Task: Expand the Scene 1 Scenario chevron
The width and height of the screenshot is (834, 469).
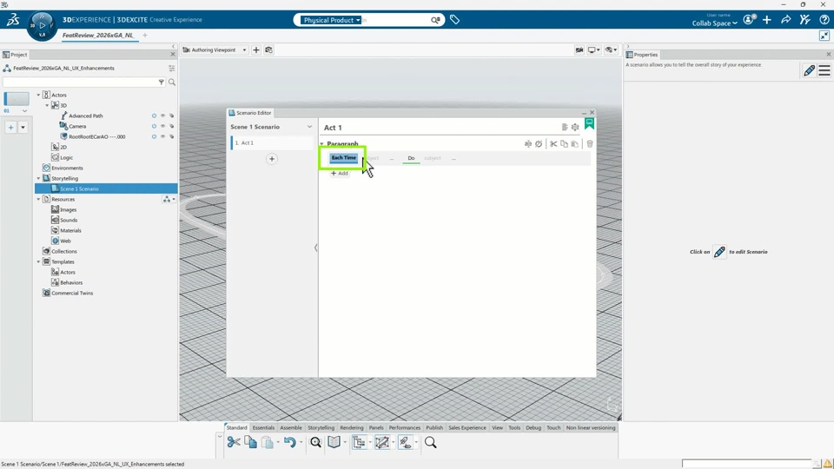Action: tap(309, 127)
